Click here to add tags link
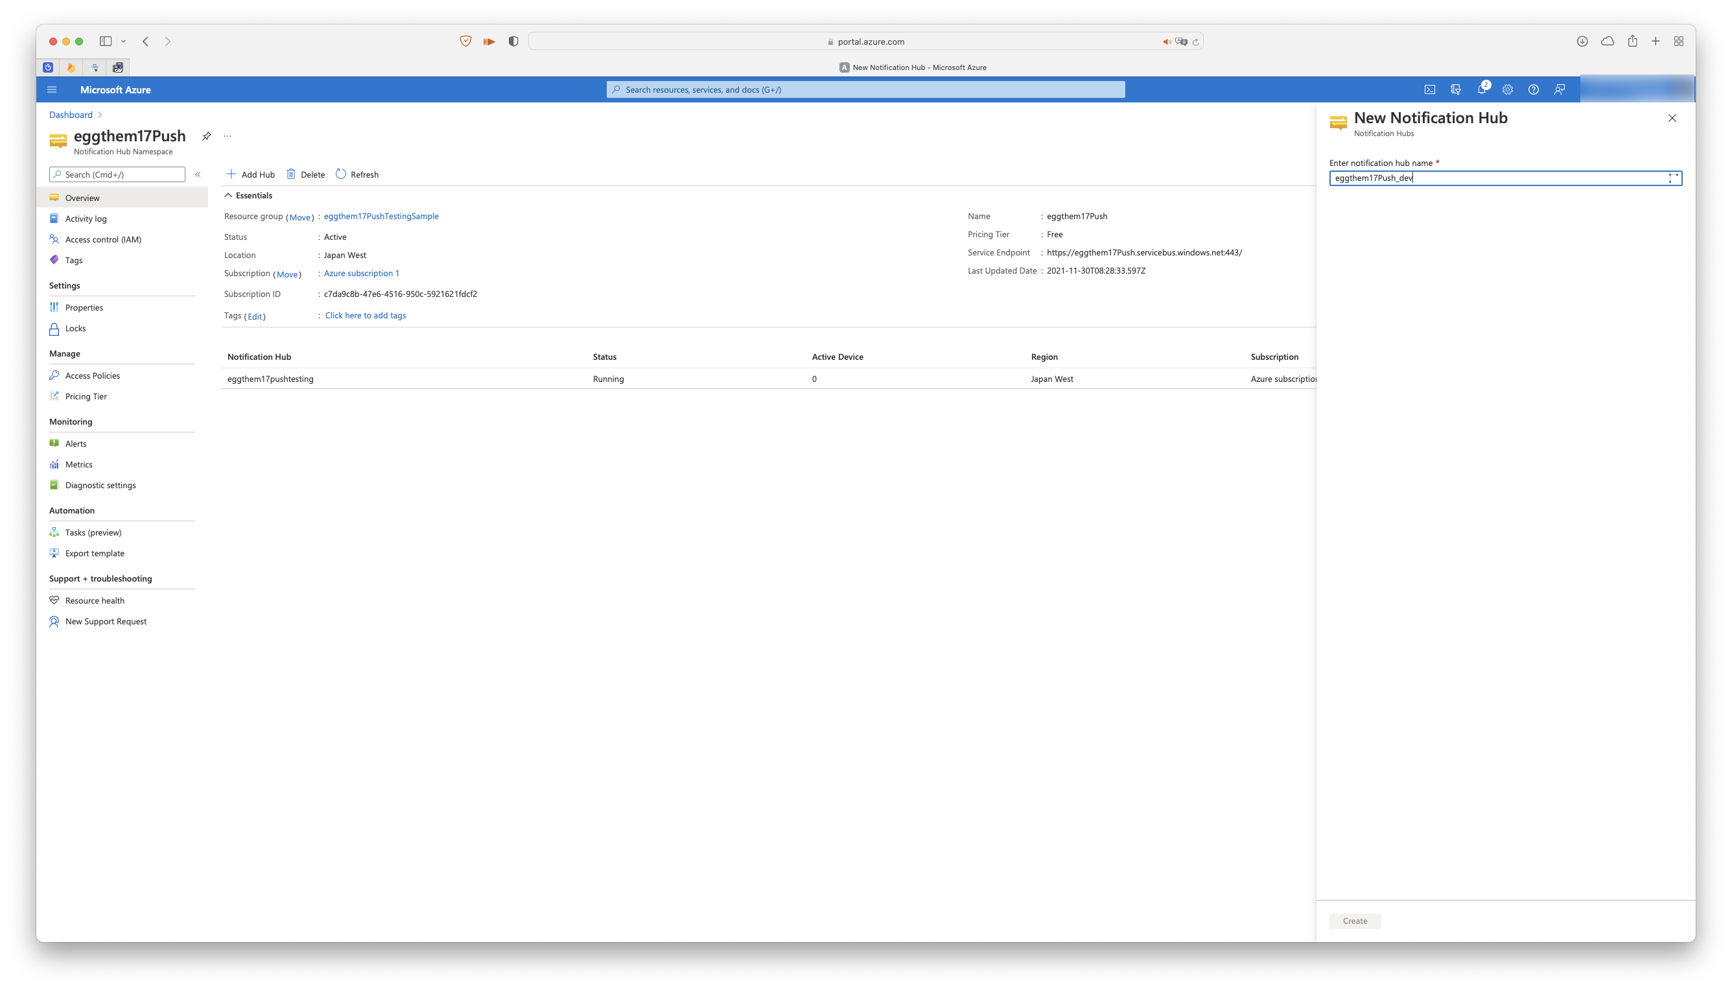Screen dimensions: 1732x990 click(x=365, y=316)
